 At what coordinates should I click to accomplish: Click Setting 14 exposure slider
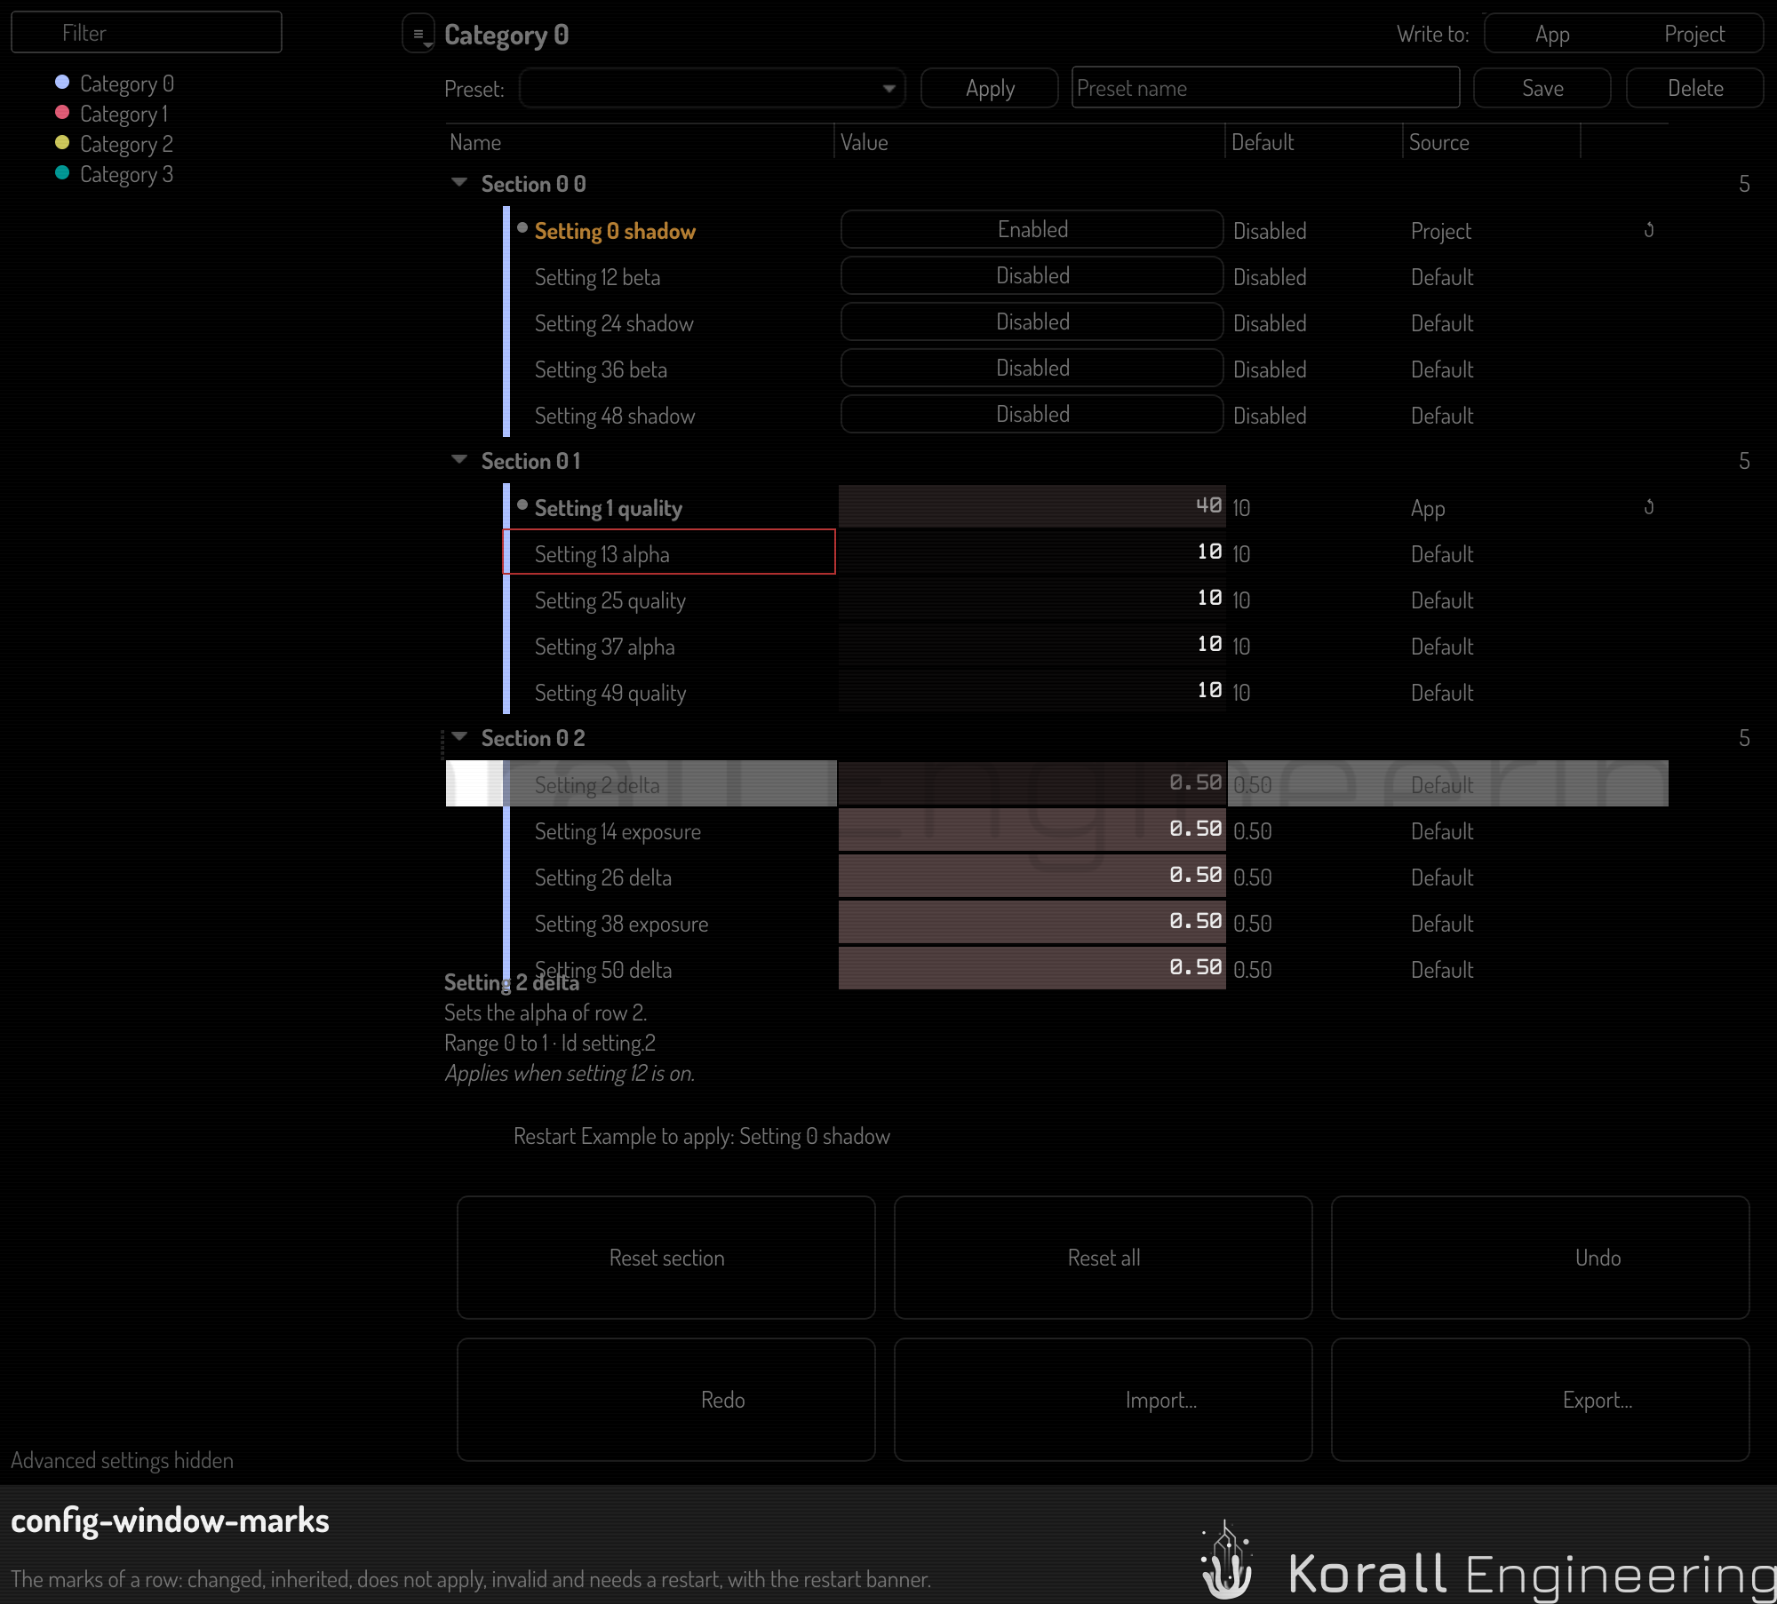[x=1032, y=830]
